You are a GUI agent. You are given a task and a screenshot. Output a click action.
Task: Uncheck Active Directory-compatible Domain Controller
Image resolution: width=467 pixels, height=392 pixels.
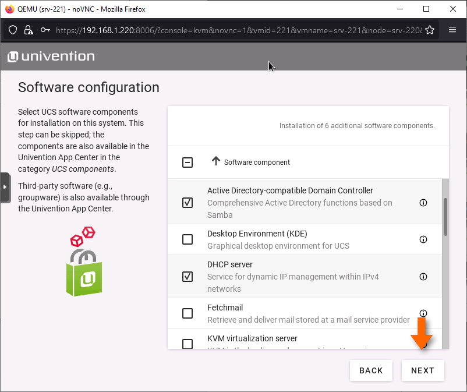(187, 203)
